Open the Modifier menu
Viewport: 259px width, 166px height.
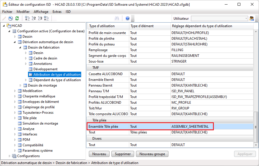click(x=23, y=12)
